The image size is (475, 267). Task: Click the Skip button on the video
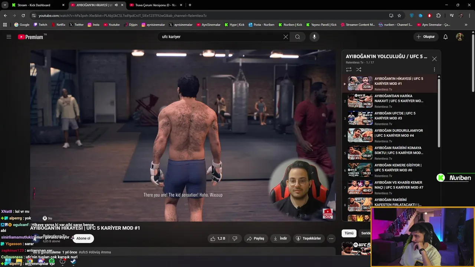(47, 218)
